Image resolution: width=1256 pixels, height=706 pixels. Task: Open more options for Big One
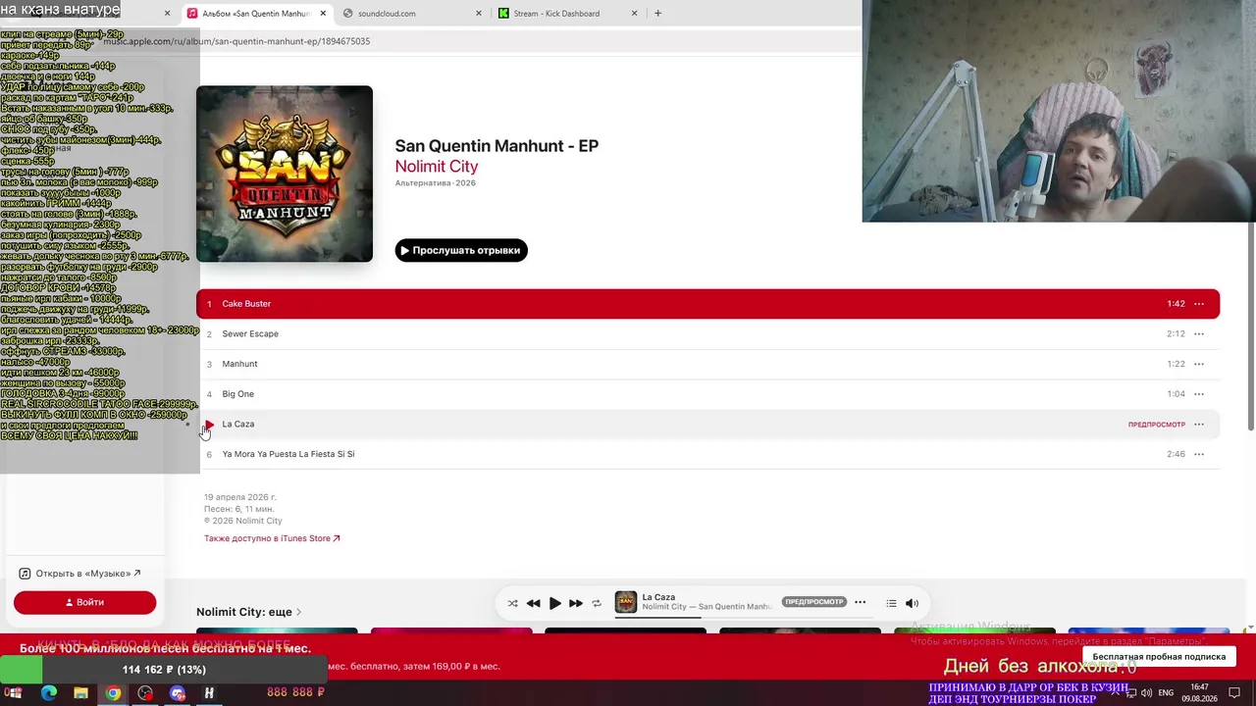(x=1199, y=394)
